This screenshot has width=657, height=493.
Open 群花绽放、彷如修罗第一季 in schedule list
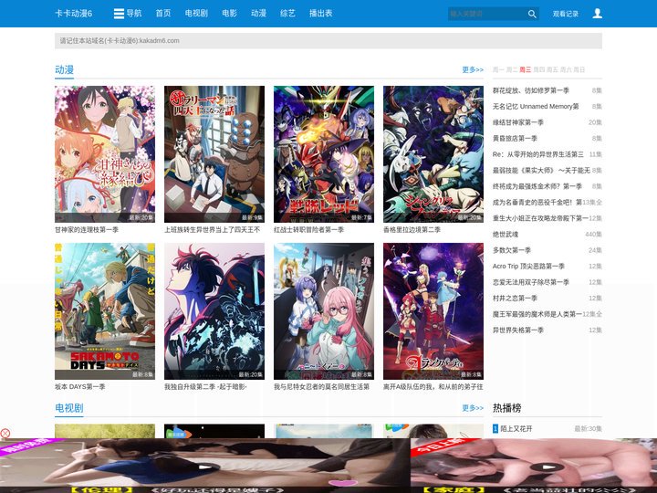coord(531,90)
